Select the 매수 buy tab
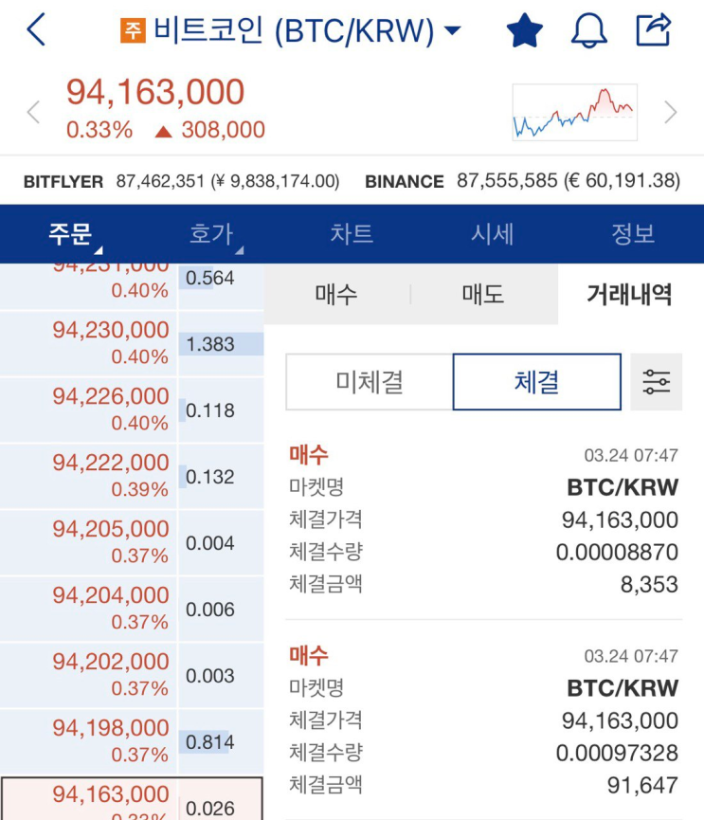This screenshot has height=820, width=704. click(336, 295)
